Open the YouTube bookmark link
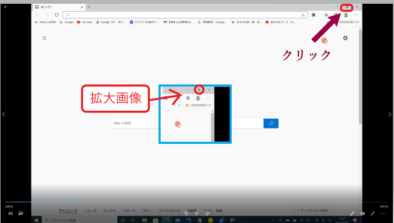This screenshot has height=223, width=394. click(84, 22)
